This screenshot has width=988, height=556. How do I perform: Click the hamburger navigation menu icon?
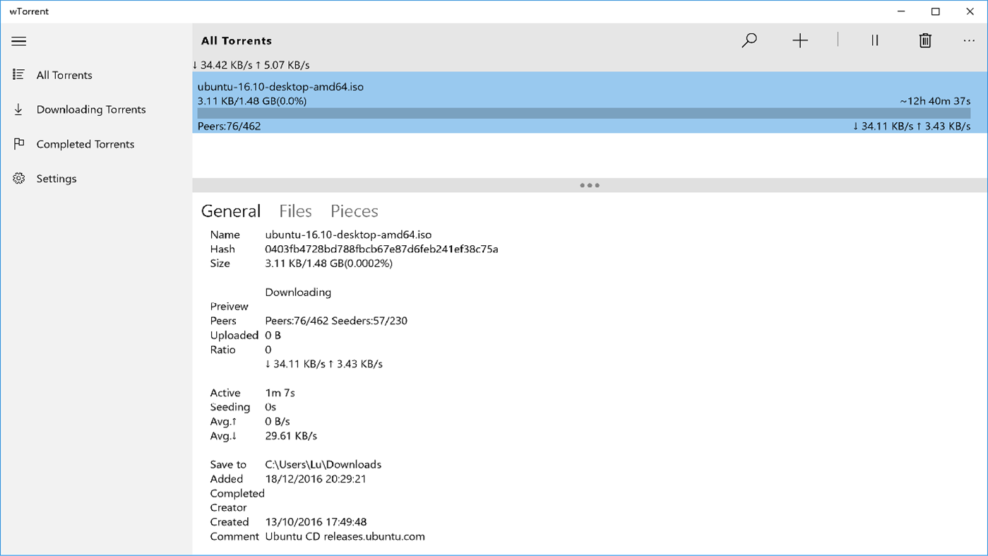click(18, 41)
